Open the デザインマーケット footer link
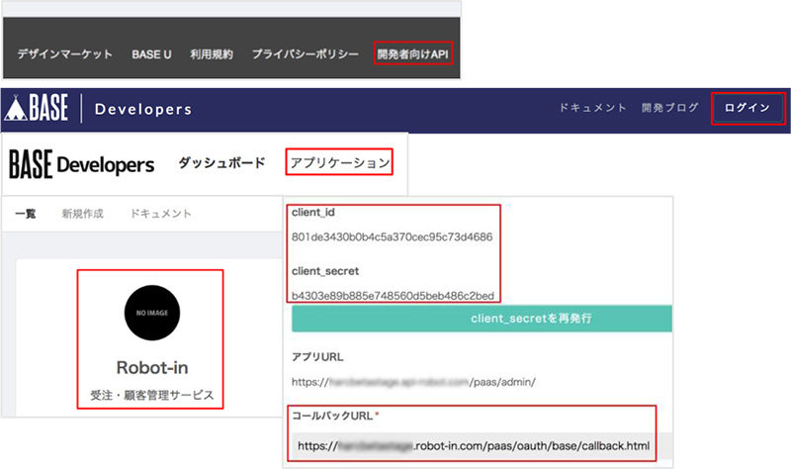791x469 pixels. 64,54
